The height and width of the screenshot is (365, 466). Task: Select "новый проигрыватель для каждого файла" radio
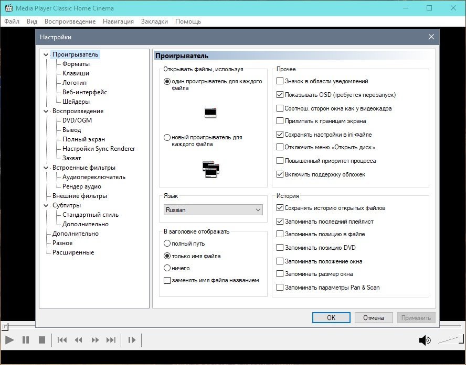167,138
